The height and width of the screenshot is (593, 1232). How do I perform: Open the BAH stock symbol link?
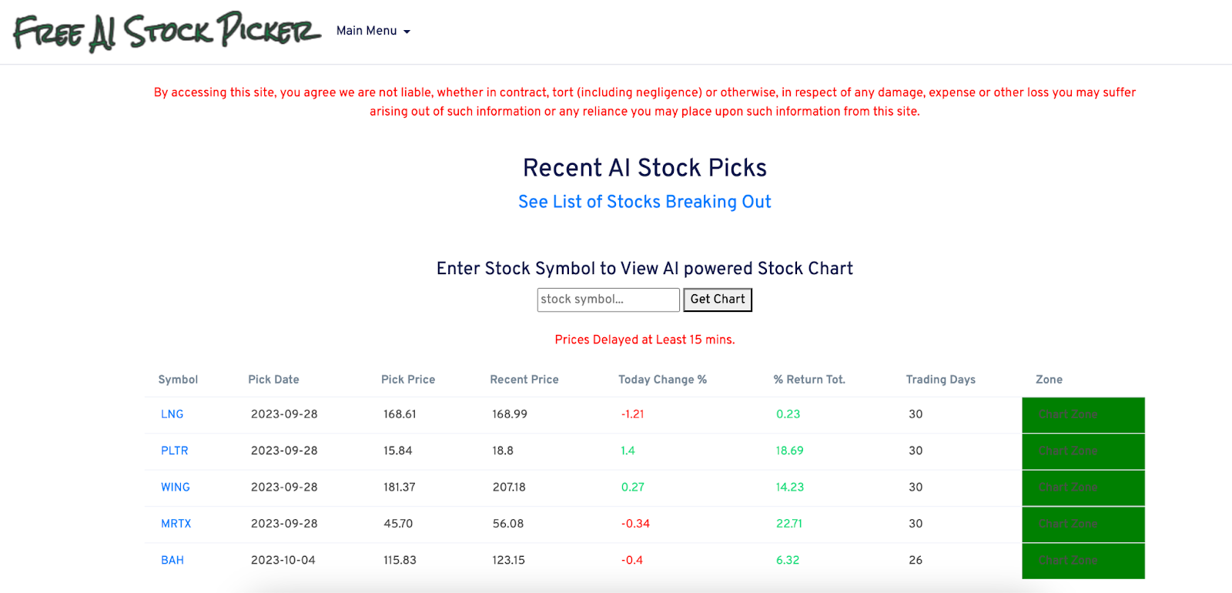click(x=172, y=560)
